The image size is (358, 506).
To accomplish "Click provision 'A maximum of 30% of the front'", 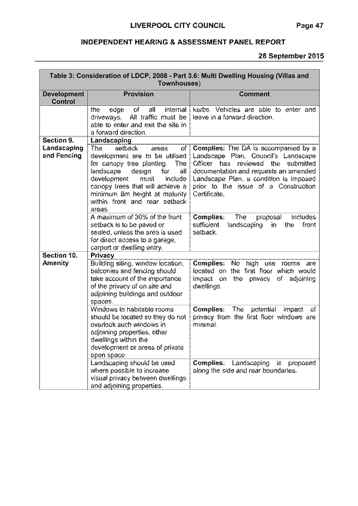I will point(139,232).
